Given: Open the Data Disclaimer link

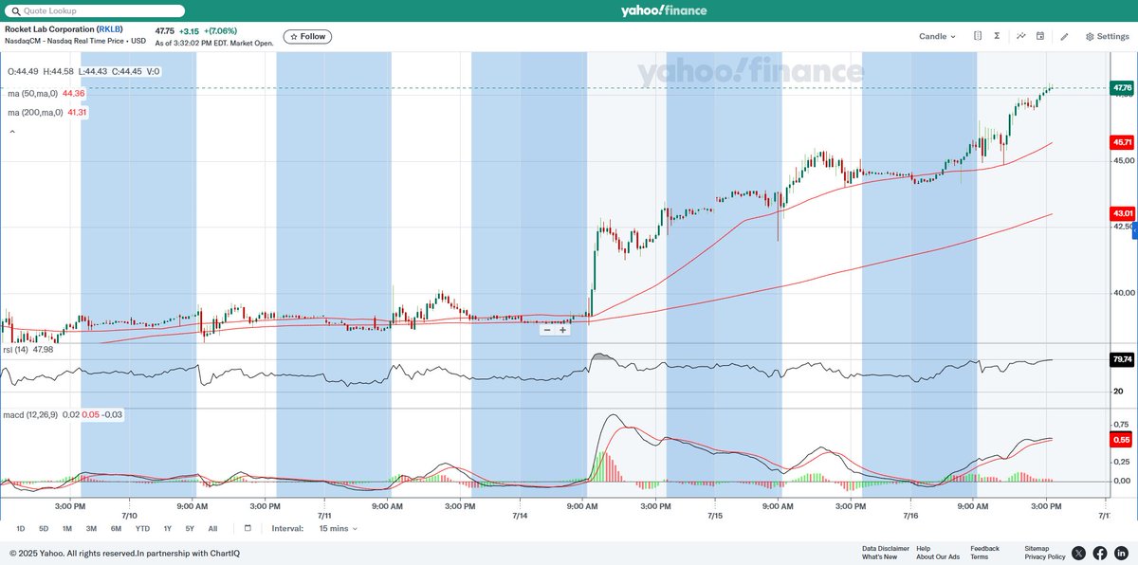Looking at the screenshot, I should [886, 548].
